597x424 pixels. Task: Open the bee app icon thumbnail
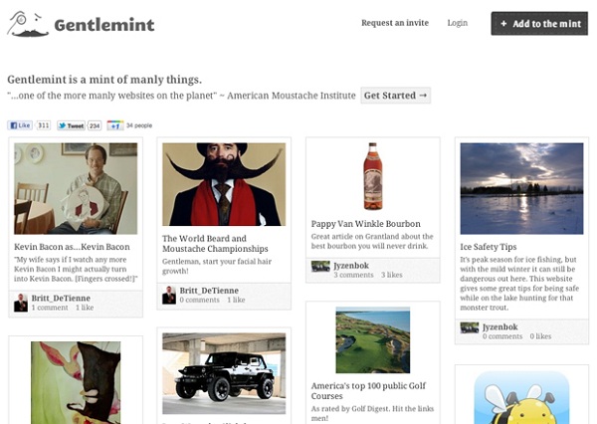[x=521, y=397]
